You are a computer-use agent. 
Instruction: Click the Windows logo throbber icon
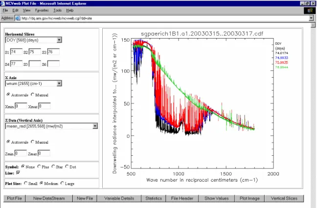point(310,10)
